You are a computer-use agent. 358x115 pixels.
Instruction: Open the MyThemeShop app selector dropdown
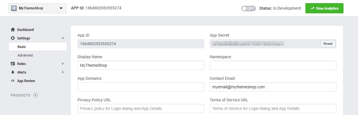pyautogui.click(x=61, y=8)
